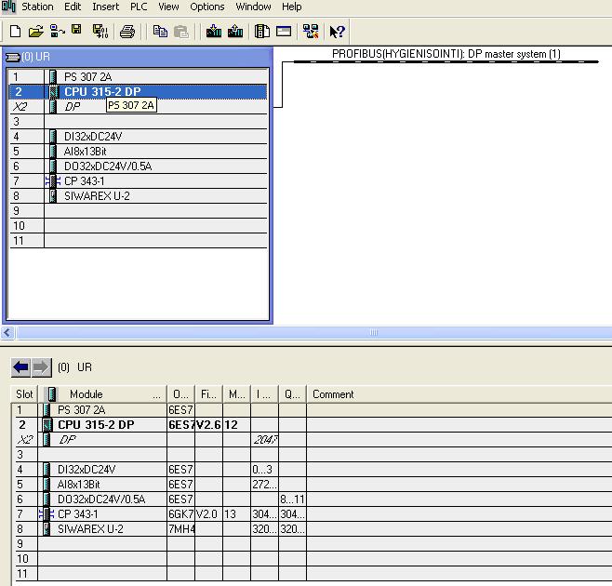Viewport: 612px width, 586px height.
Task: Click the horizontal scrollbar left arrow
Action: [7, 333]
